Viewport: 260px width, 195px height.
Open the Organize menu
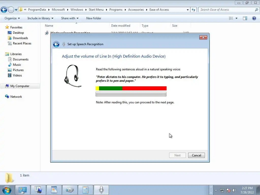(x=12, y=18)
